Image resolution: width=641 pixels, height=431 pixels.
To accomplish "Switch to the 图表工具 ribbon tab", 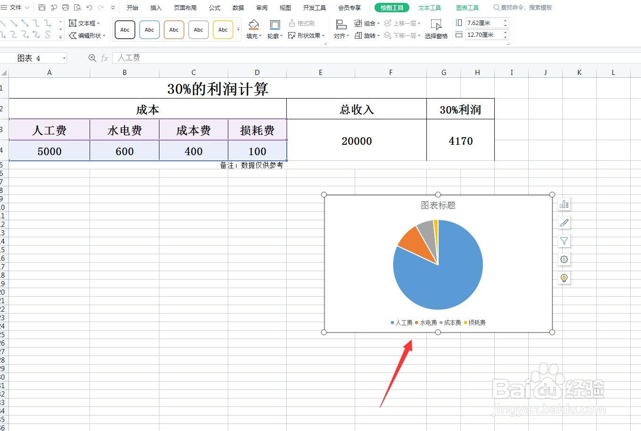I will 467,7.
